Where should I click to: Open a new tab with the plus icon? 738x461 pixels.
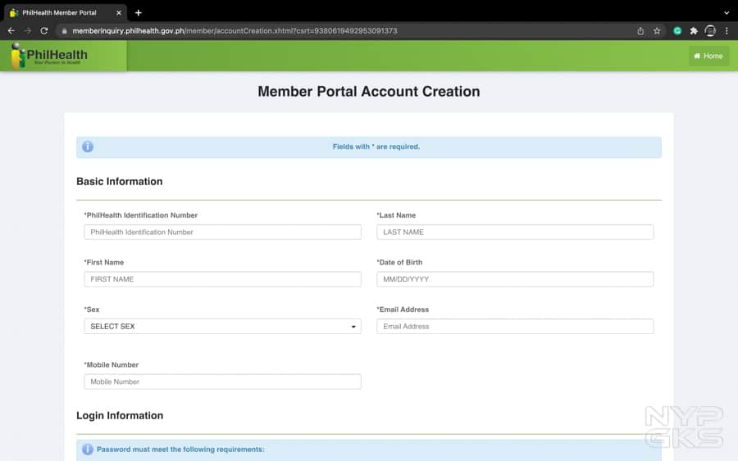coord(139,12)
